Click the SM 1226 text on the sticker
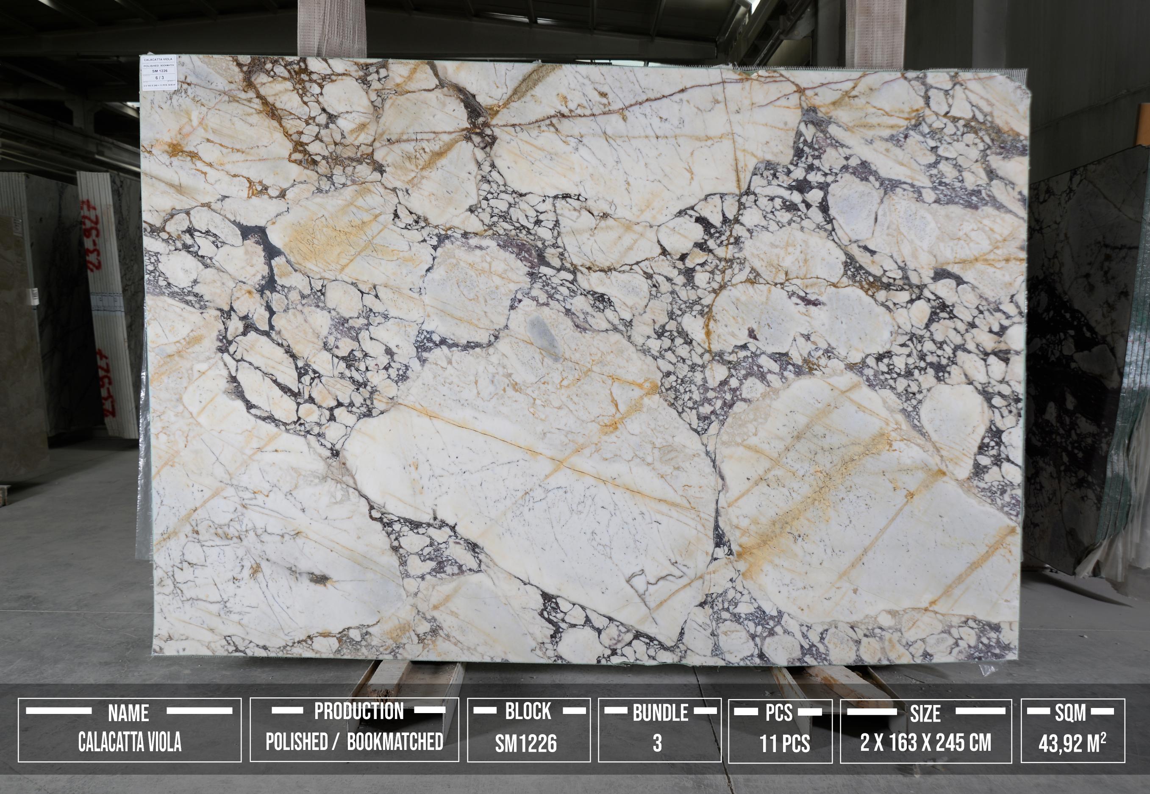1150x794 pixels. (x=159, y=71)
